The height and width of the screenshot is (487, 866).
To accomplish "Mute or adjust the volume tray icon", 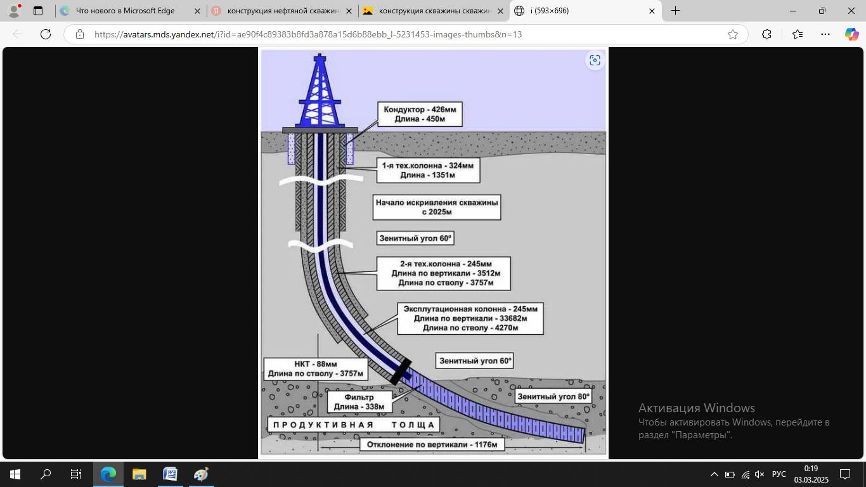I will click(759, 474).
